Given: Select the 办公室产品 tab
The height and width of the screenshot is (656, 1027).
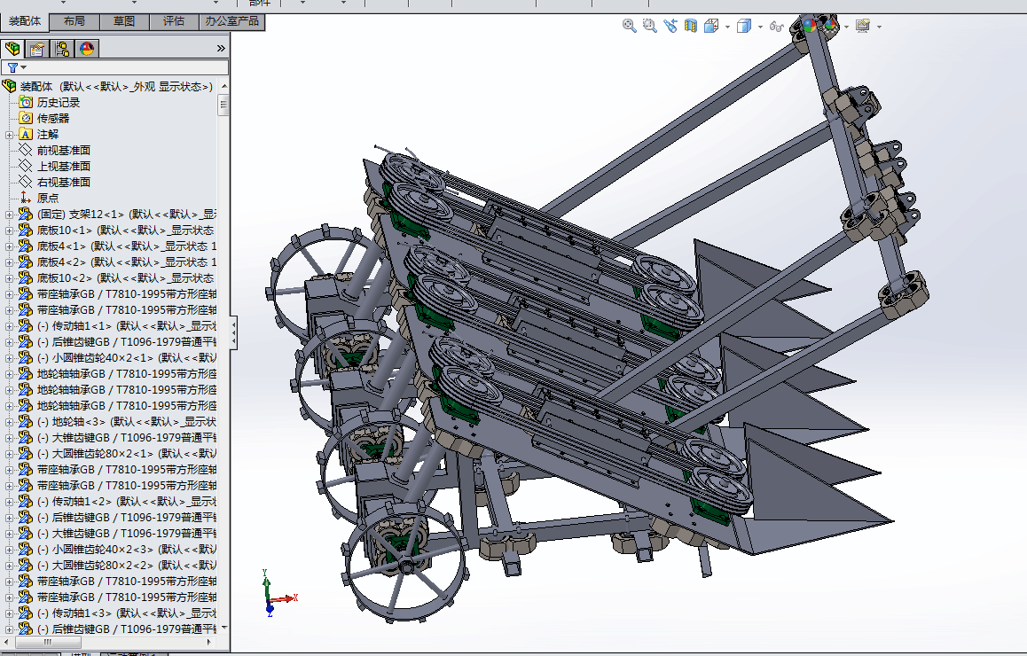Looking at the screenshot, I should click(231, 21).
